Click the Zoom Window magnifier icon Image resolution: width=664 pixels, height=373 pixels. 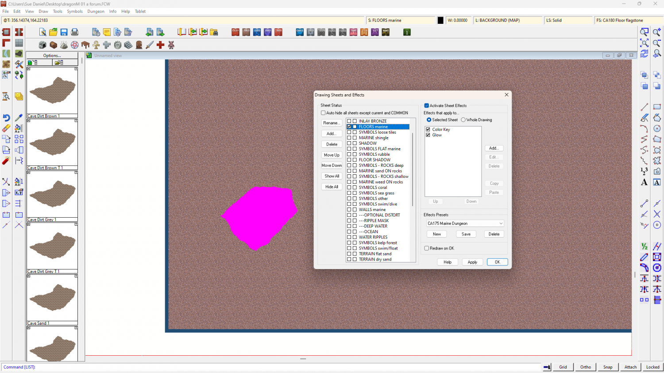pos(644,32)
